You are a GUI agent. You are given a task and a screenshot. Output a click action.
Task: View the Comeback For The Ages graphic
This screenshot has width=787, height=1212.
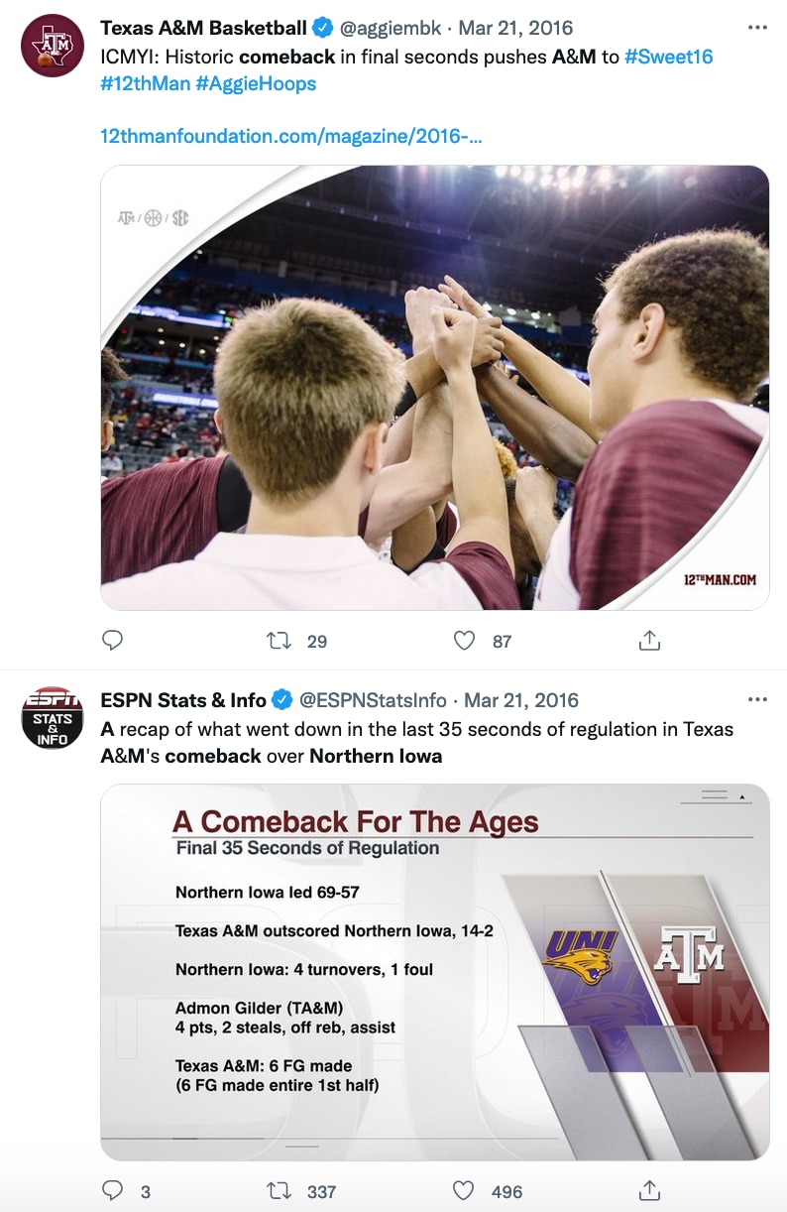434,972
